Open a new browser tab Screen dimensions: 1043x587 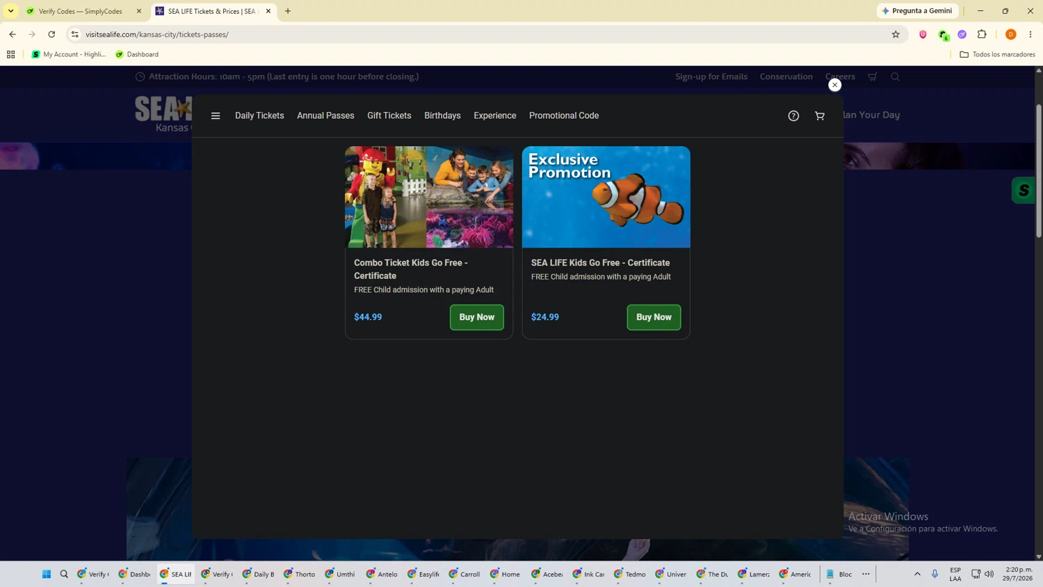click(288, 11)
